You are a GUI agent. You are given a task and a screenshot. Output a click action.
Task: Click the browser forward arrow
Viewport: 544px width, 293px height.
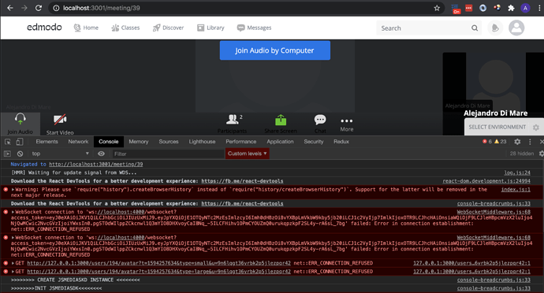click(24, 8)
